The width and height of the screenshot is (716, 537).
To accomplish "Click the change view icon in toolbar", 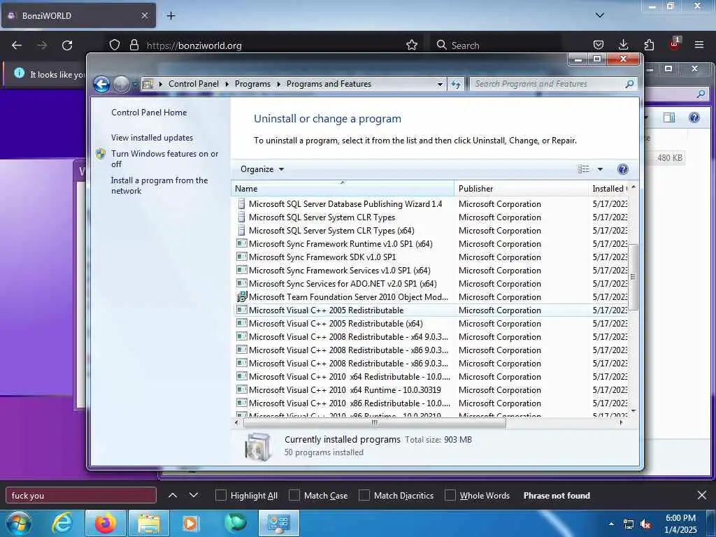I will [583, 169].
